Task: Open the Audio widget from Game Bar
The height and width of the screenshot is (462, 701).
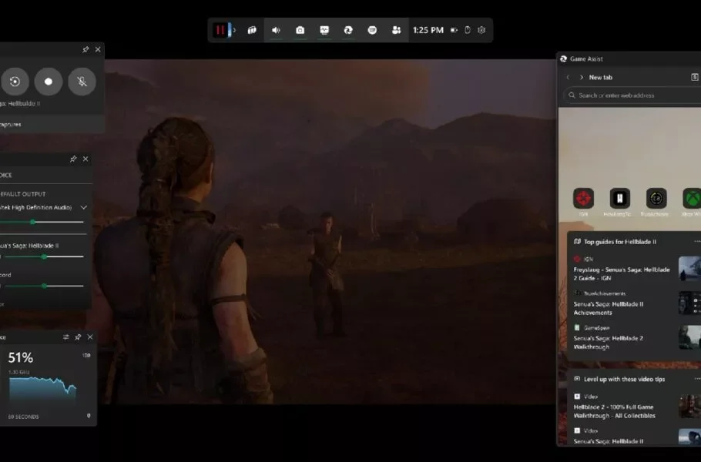Action: (276, 30)
